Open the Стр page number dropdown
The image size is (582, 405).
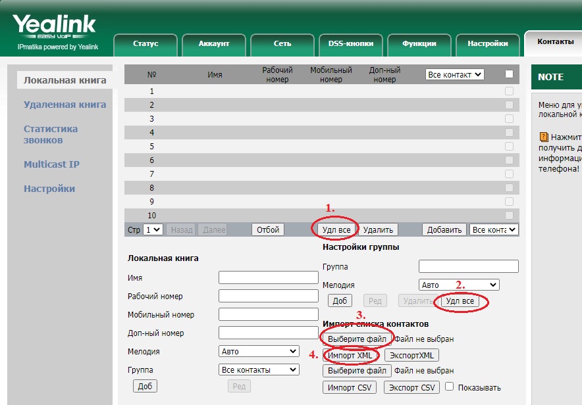[153, 229]
